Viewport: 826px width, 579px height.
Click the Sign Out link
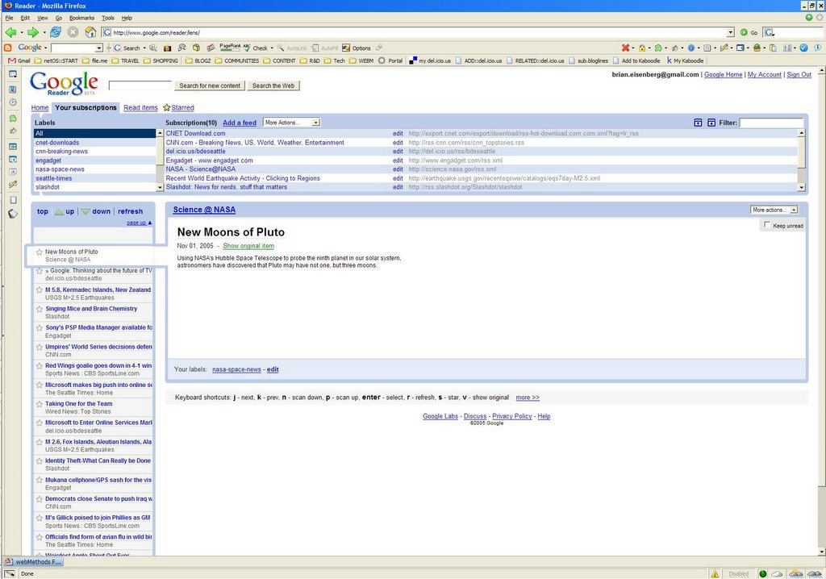pos(799,75)
